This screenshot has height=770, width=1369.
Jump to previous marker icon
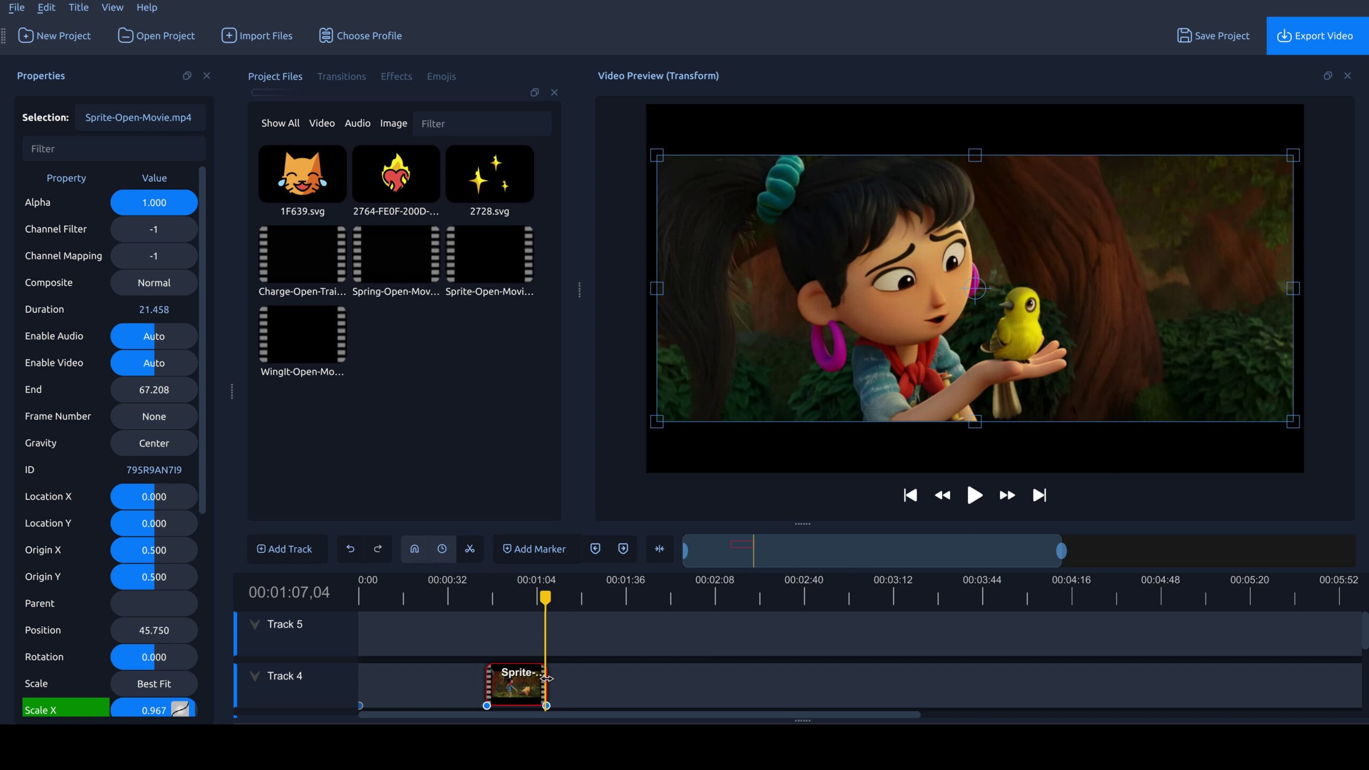595,549
